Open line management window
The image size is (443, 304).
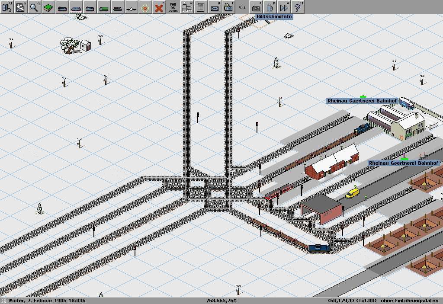[x=187, y=7]
